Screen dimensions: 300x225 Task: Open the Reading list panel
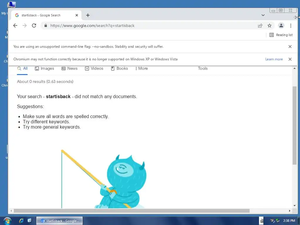(281, 35)
